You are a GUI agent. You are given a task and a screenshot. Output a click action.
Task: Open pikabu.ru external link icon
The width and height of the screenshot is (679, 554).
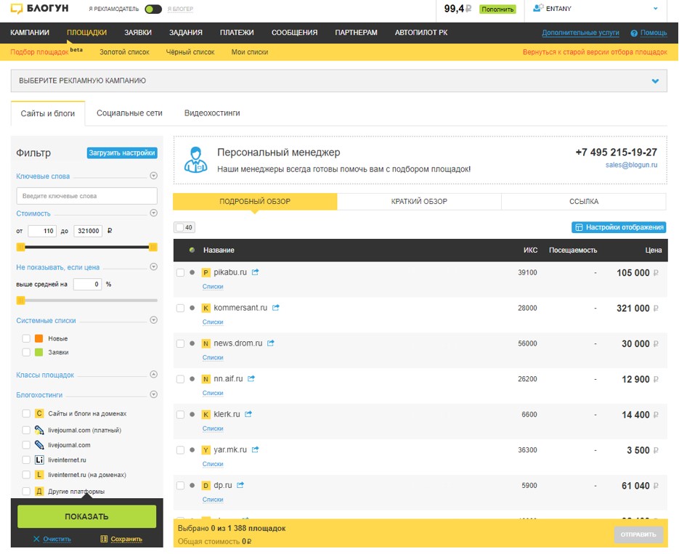click(x=255, y=272)
